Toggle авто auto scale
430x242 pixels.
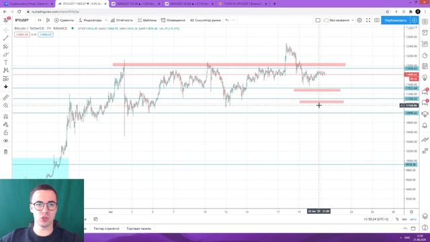point(413,219)
